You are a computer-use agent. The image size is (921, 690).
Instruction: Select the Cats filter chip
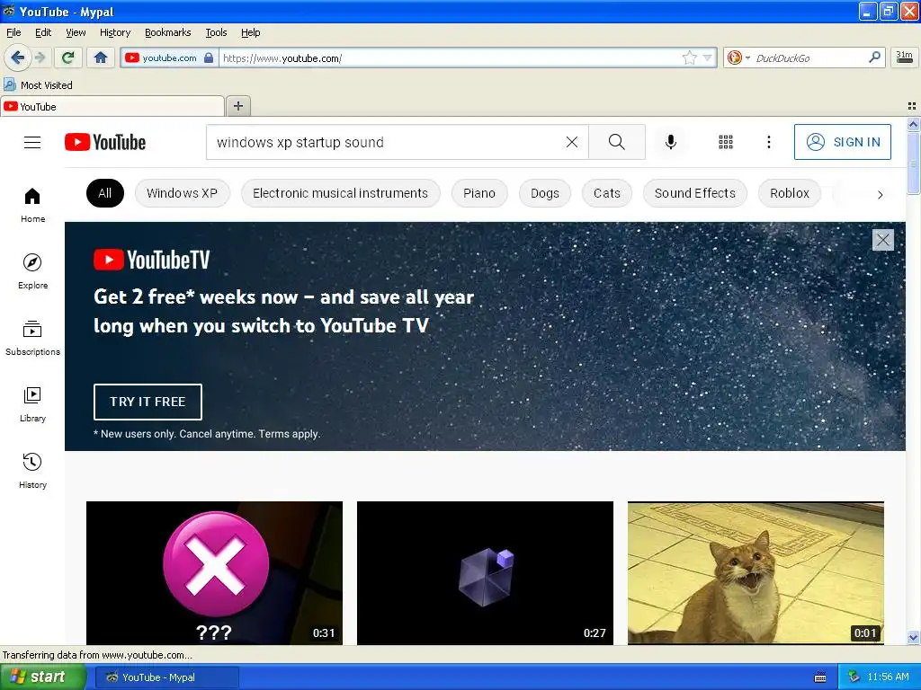(x=607, y=193)
